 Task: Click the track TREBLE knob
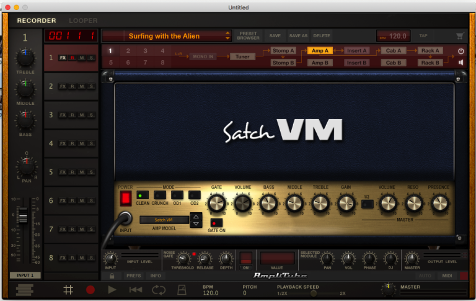[25, 58]
